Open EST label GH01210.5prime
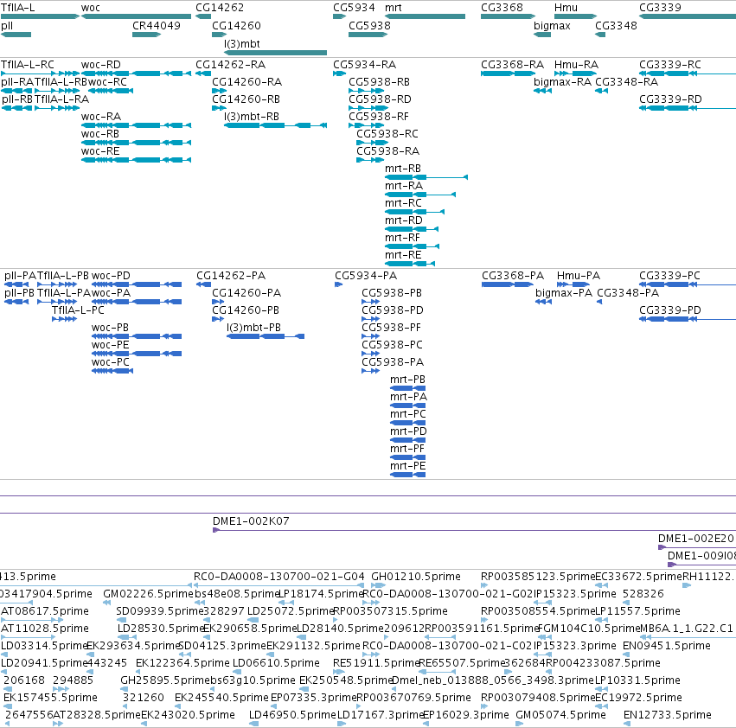The image size is (736, 728). click(416, 577)
